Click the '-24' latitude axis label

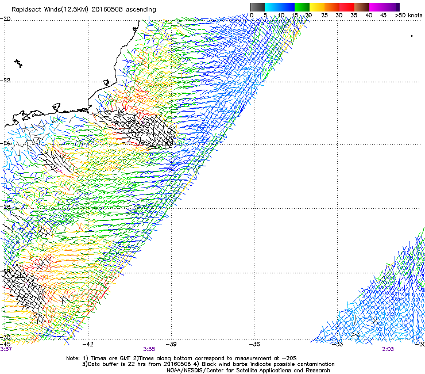(x=5, y=143)
